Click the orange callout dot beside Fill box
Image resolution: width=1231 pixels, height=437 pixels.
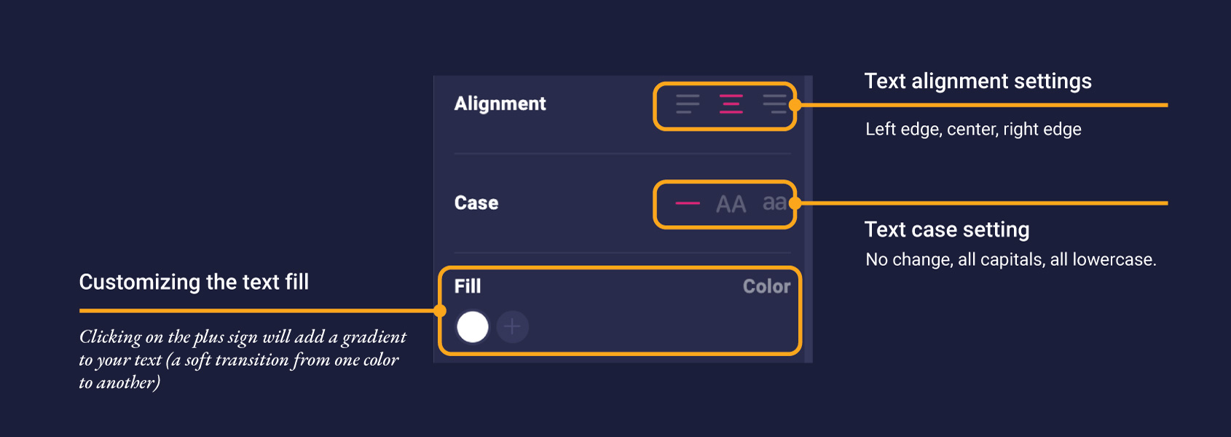pyautogui.click(x=439, y=311)
